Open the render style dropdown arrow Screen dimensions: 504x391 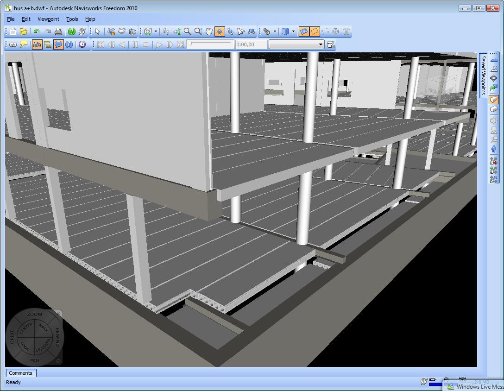pyautogui.click(x=292, y=32)
